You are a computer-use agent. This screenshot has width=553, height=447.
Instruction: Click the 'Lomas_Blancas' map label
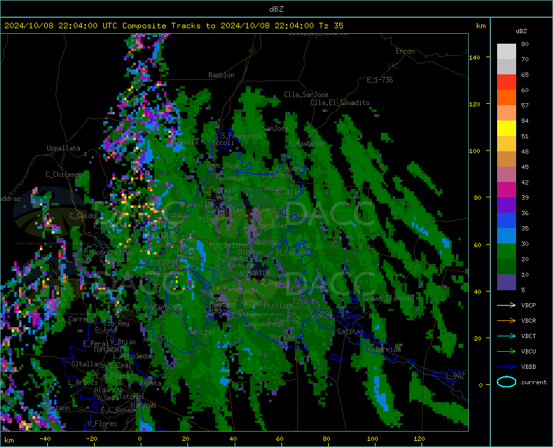(387, 298)
